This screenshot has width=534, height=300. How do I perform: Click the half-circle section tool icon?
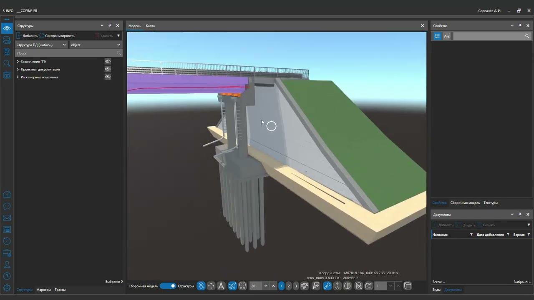coord(347,286)
